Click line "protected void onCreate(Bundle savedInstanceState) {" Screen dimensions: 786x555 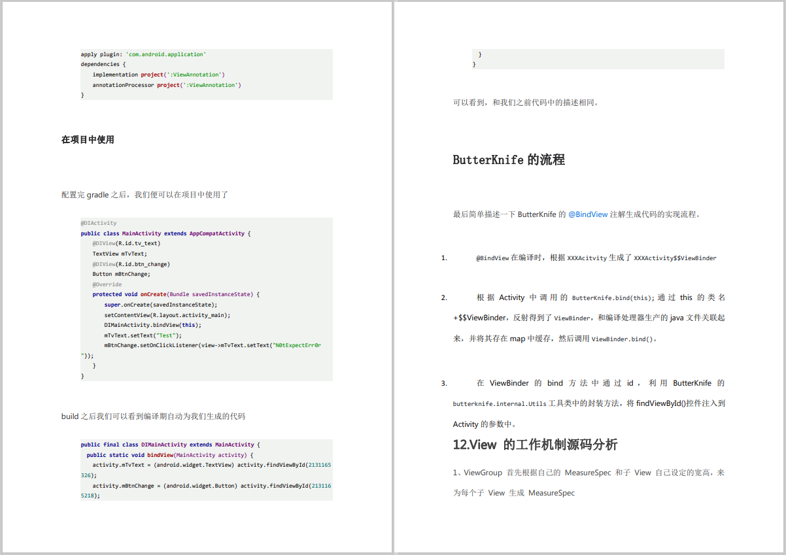click(176, 294)
